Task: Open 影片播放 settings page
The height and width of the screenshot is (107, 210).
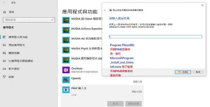Action: [14, 69]
